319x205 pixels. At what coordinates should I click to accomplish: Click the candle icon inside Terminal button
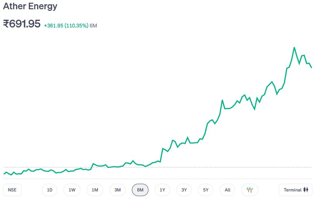(x=307, y=190)
